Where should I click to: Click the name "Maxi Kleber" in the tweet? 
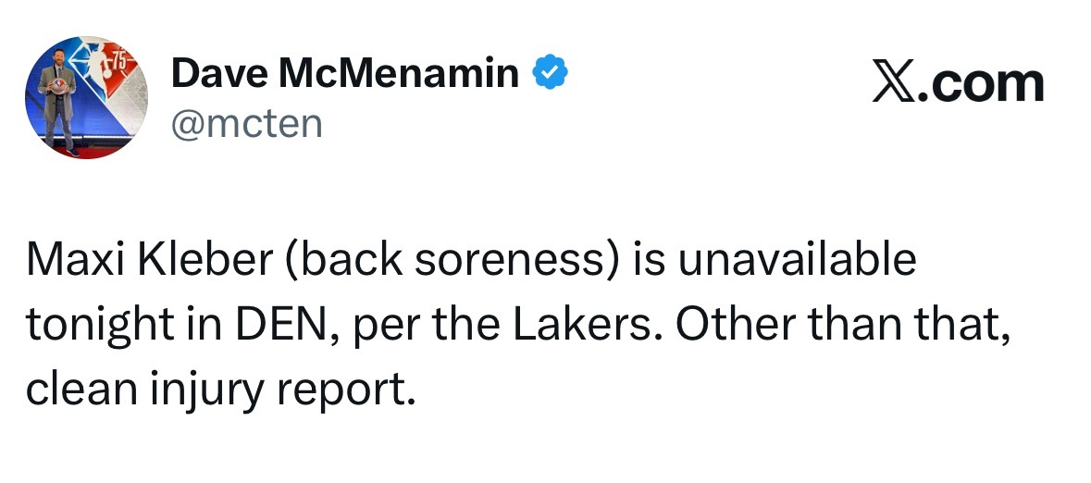[x=147, y=263]
